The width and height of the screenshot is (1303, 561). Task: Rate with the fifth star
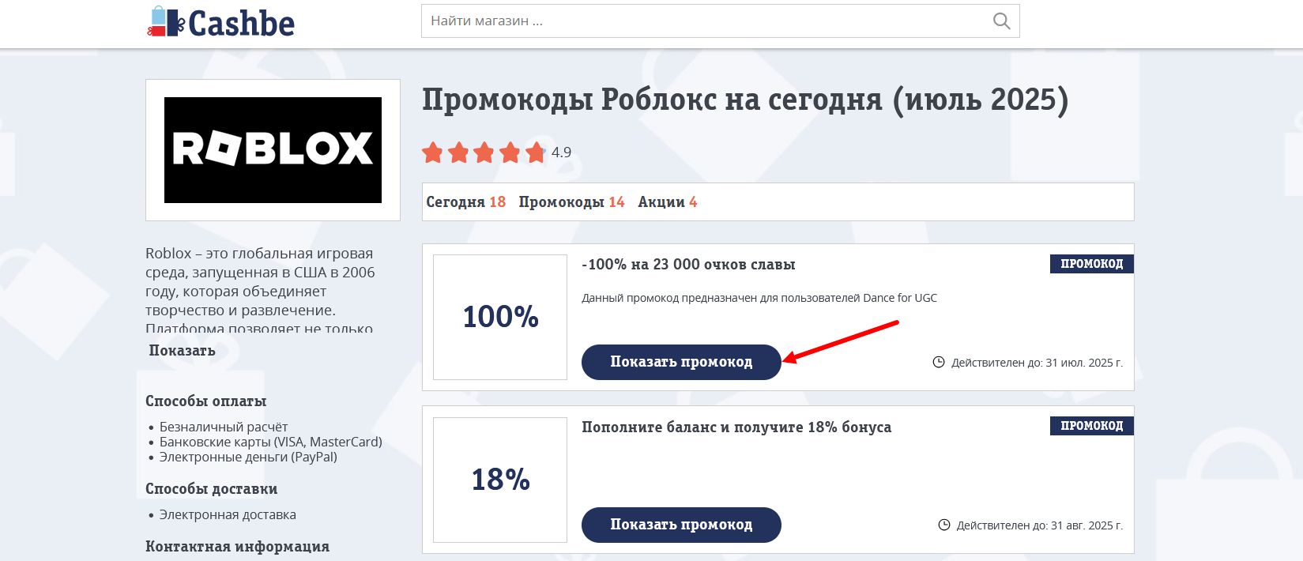535,152
